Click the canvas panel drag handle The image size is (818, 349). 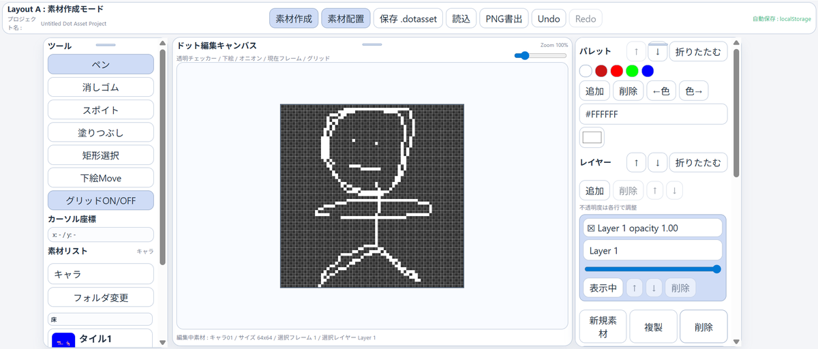[x=372, y=44]
